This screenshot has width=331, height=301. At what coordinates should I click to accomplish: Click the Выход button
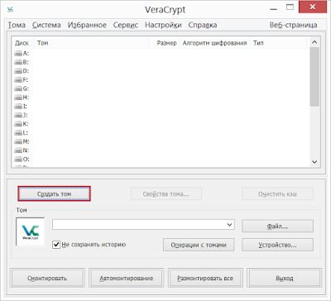point(284,278)
